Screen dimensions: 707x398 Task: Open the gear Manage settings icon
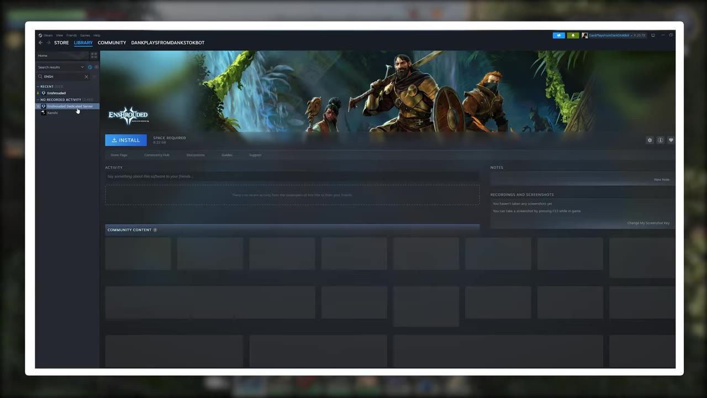click(650, 140)
